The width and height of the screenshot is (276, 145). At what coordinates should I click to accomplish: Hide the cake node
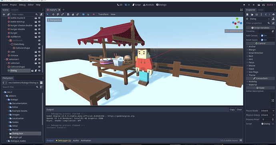pos(39,52)
